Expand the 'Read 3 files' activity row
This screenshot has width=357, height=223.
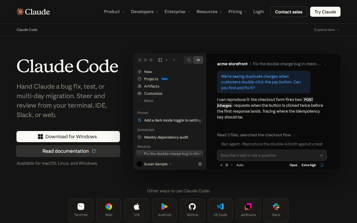[x=256, y=135]
